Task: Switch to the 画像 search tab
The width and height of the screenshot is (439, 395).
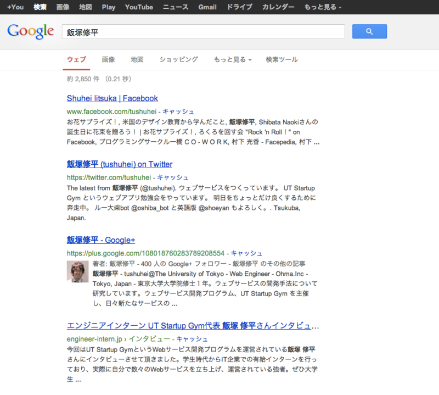Action: (108, 59)
